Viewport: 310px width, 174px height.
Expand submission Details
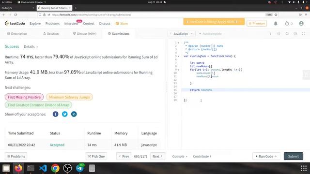31,46
